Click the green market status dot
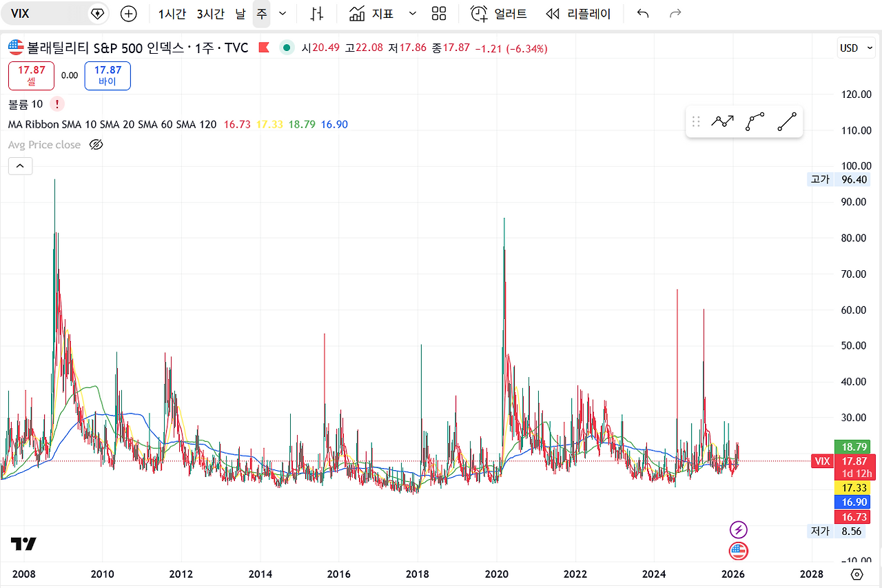The height and width of the screenshot is (588, 882). [287, 48]
